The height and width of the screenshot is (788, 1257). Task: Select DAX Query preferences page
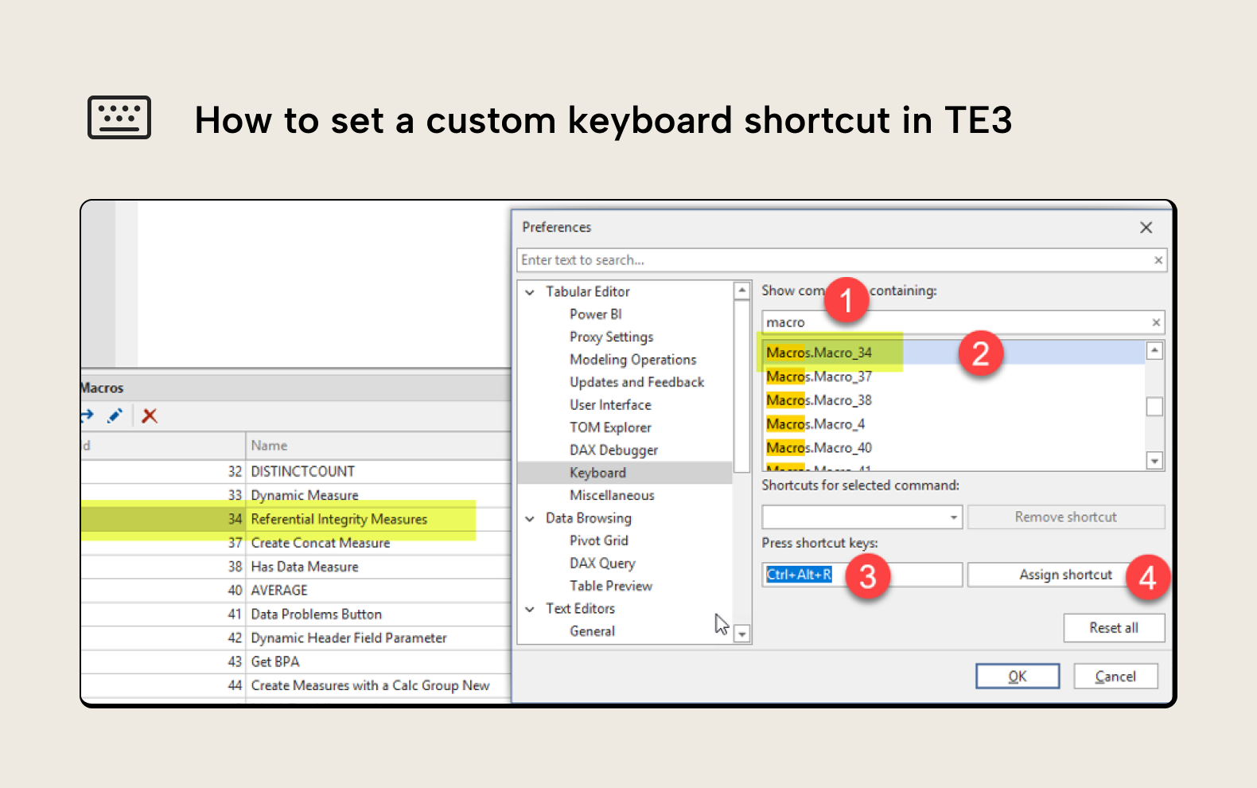point(602,564)
